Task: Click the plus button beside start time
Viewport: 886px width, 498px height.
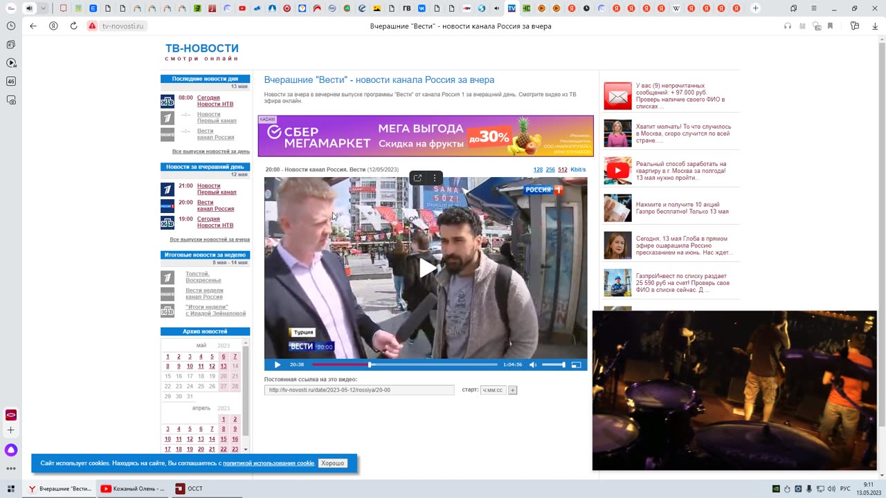Action: coord(513,390)
